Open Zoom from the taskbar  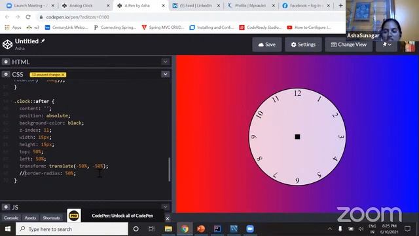(250, 229)
